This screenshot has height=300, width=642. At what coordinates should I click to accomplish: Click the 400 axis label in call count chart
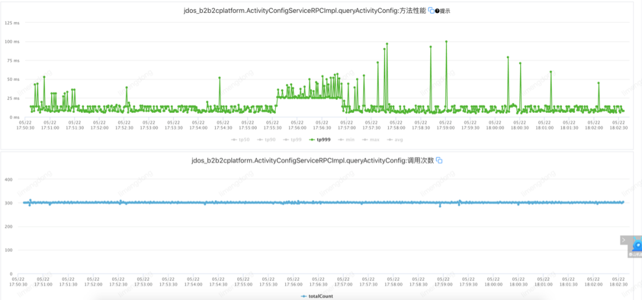(x=9, y=179)
